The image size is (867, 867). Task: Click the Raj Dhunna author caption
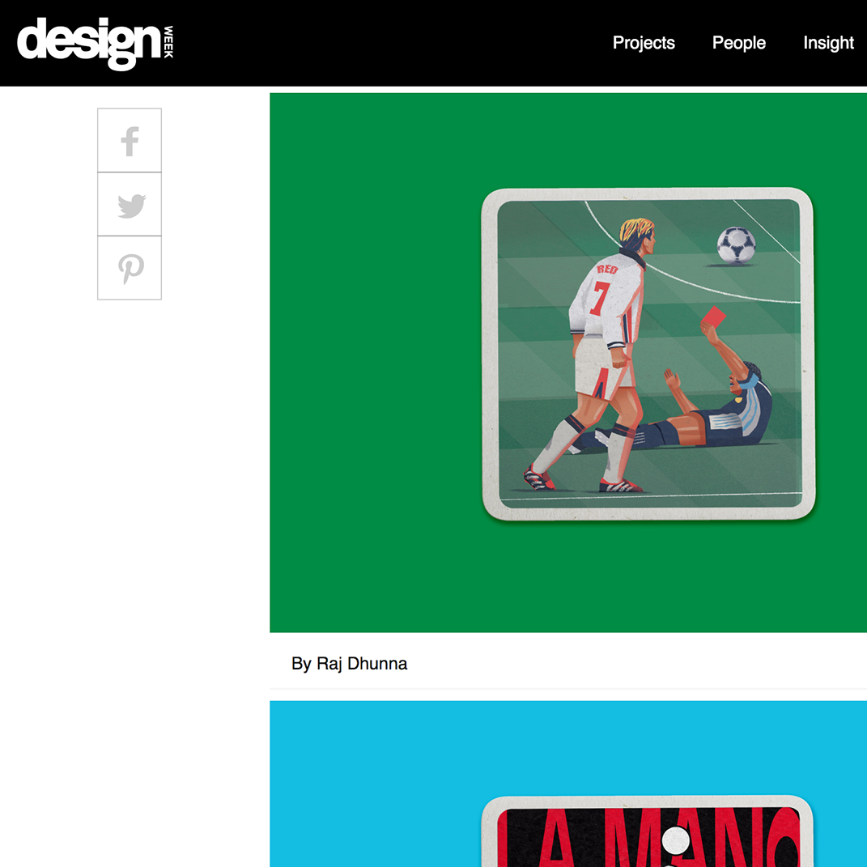pos(349,664)
